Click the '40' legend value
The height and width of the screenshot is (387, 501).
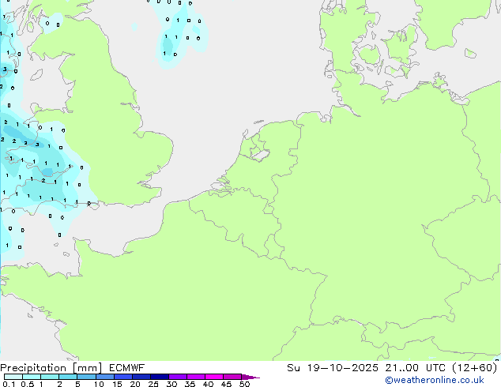coord(208,384)
